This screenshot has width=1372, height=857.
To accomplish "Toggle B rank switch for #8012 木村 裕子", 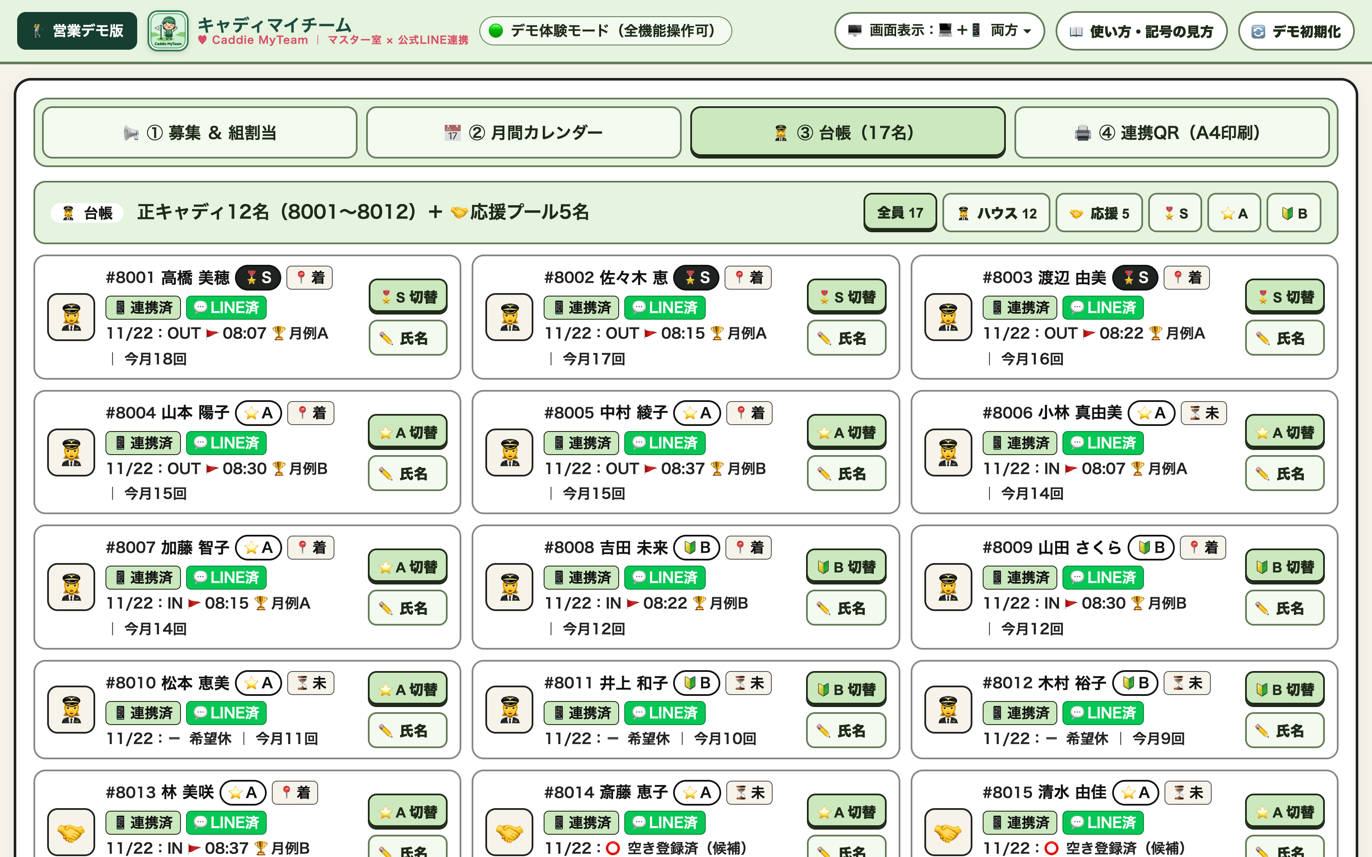I will click(x=1285, y=689).
